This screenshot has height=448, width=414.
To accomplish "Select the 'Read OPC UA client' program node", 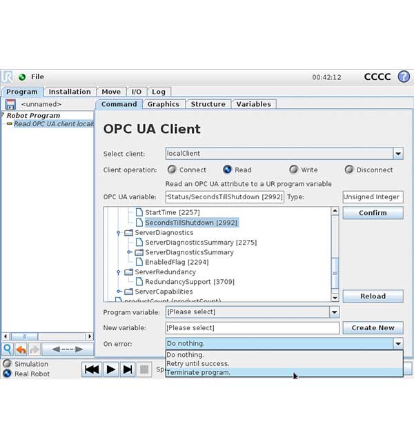I will point(54,124).
